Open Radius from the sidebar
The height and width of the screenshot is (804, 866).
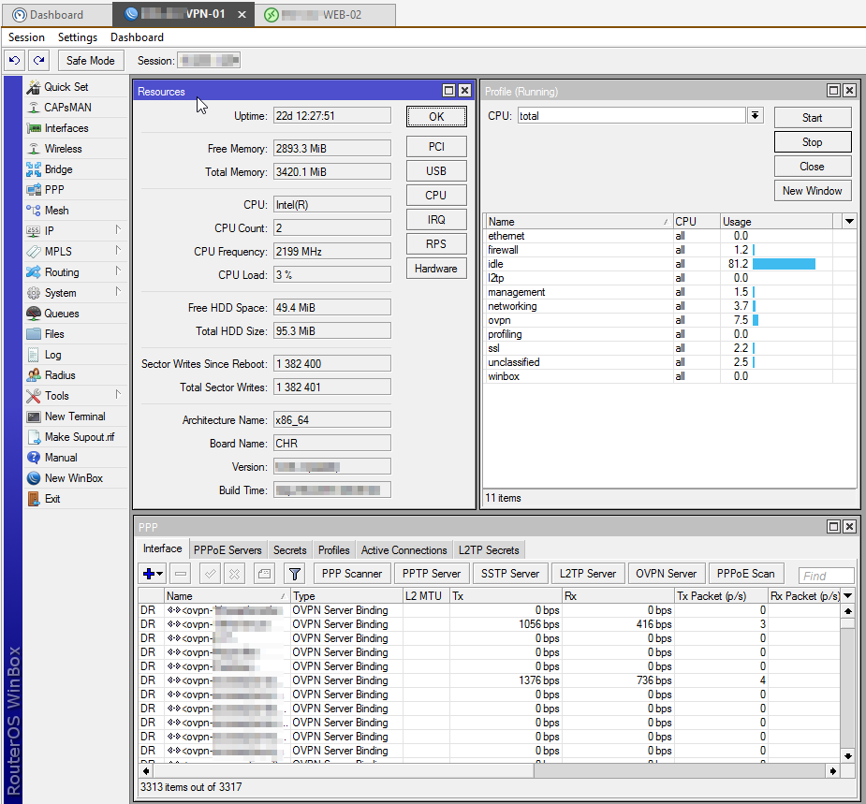(60, 375)
